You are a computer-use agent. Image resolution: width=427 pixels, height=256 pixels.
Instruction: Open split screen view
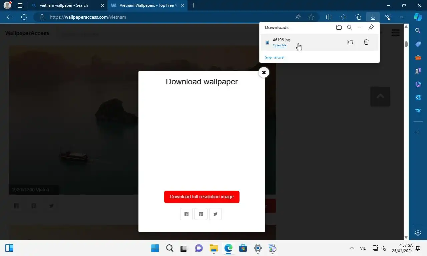[x=329, y=17]
